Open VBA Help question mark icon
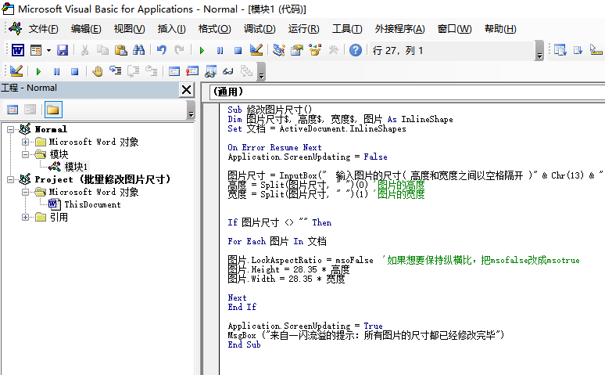This screenshot has width=605, height=375. (x=356, y=50)
